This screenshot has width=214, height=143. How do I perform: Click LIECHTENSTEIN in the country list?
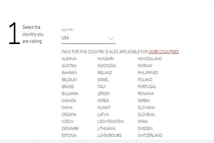(111, 122)
